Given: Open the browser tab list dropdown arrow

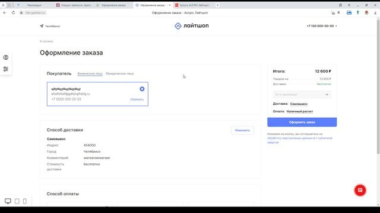Looking at the screenshot, I should tap(9, 5).
